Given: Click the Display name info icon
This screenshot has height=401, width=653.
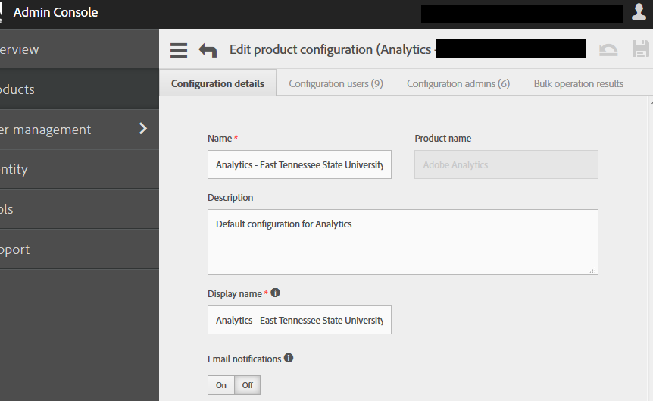Looking at the screenshot, I should pyautogui.click(x=276, y=293).
